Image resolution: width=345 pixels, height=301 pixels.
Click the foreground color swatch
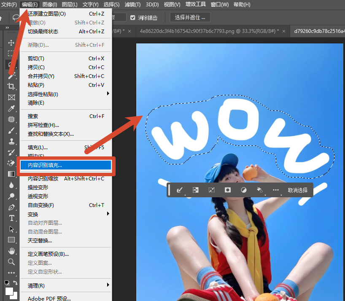pyautogui.click(x=9, y=292)
